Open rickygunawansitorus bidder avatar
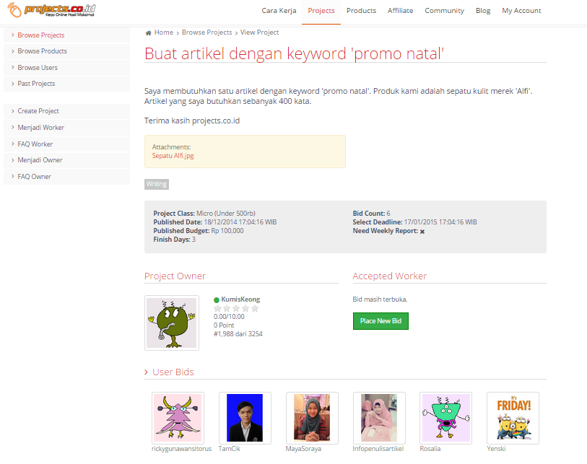The image size is (587, 464). [x=178, y=417]
